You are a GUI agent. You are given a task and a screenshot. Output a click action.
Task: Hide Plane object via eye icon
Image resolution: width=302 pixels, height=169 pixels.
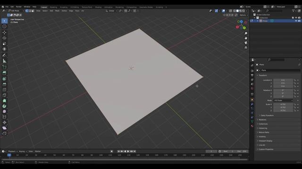[x=296, y=21]
